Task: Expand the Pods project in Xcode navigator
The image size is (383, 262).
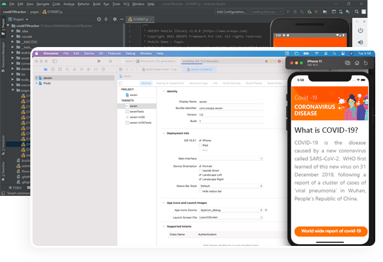Action: point(36,83)
